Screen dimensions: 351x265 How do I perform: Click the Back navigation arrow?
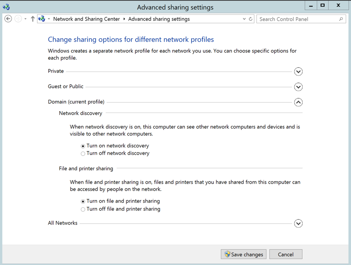pos(8,19)
